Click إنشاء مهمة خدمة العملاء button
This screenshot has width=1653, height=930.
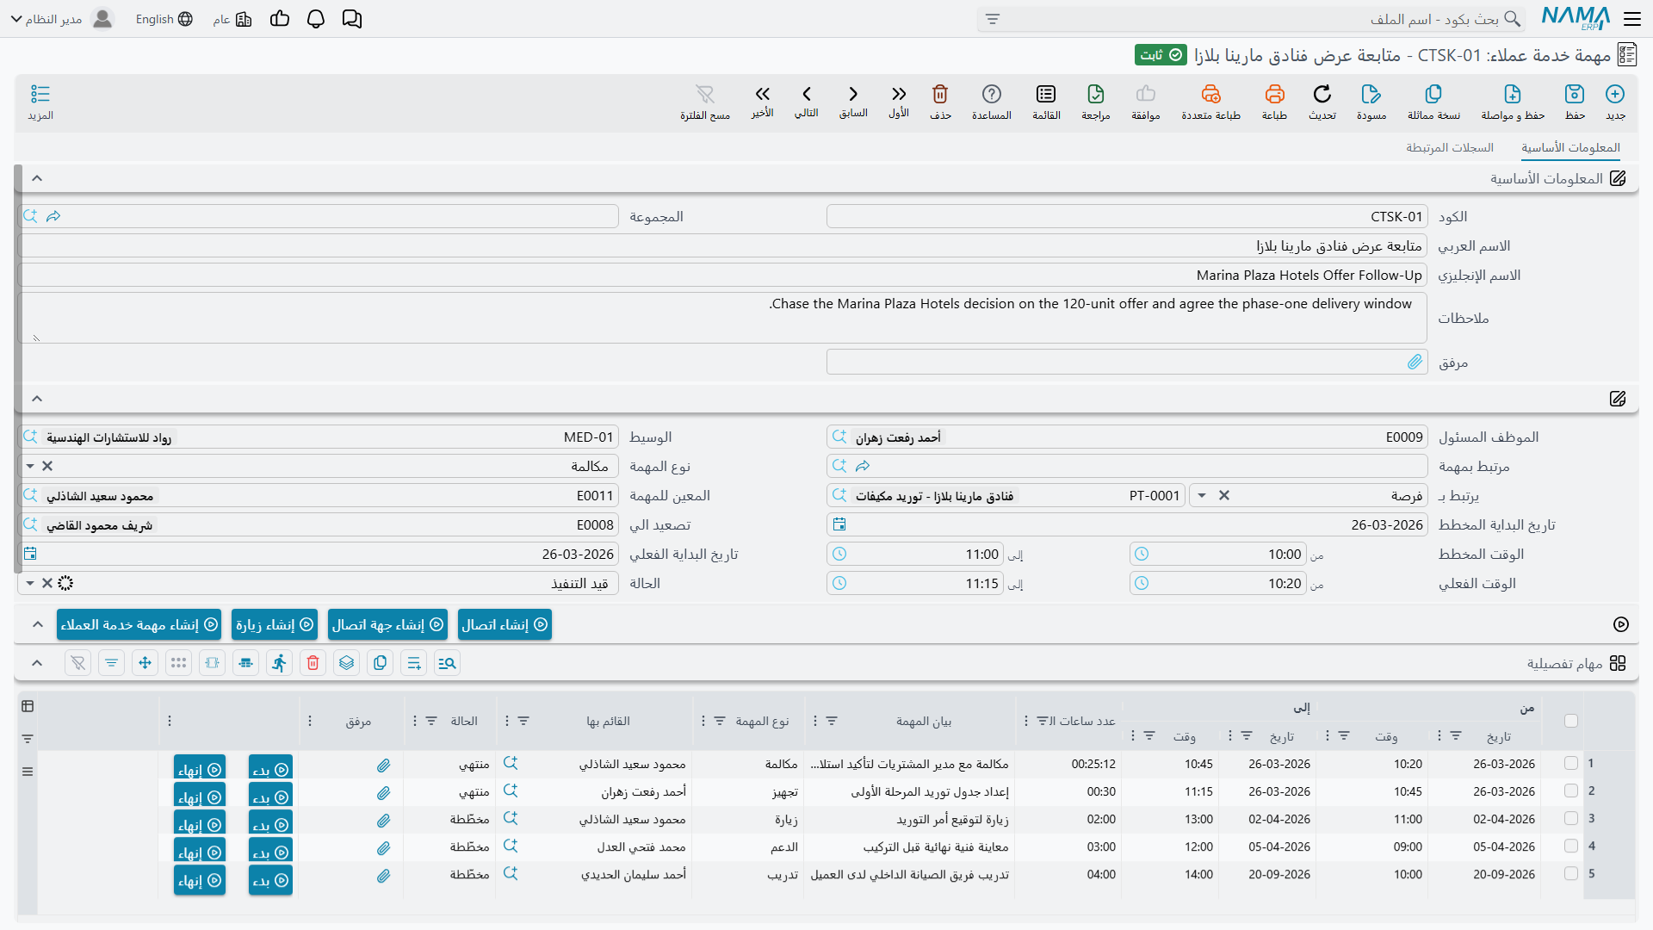coord(139,624)
